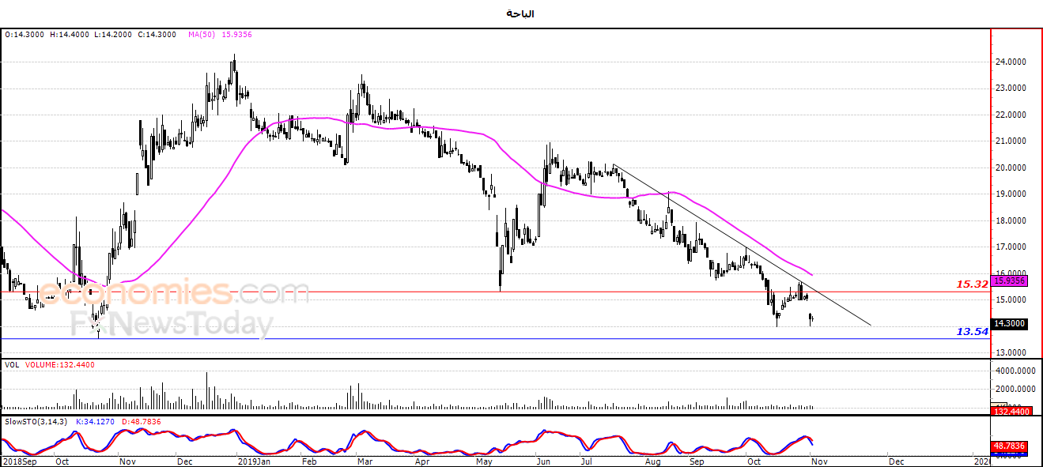
Task: Click the "Aug" time axis label
Action: tap(653, 461)
